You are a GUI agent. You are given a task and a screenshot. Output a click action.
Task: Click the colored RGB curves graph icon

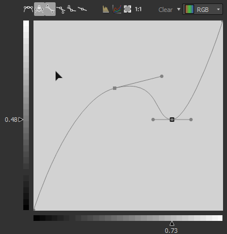[x=117, y=9]
